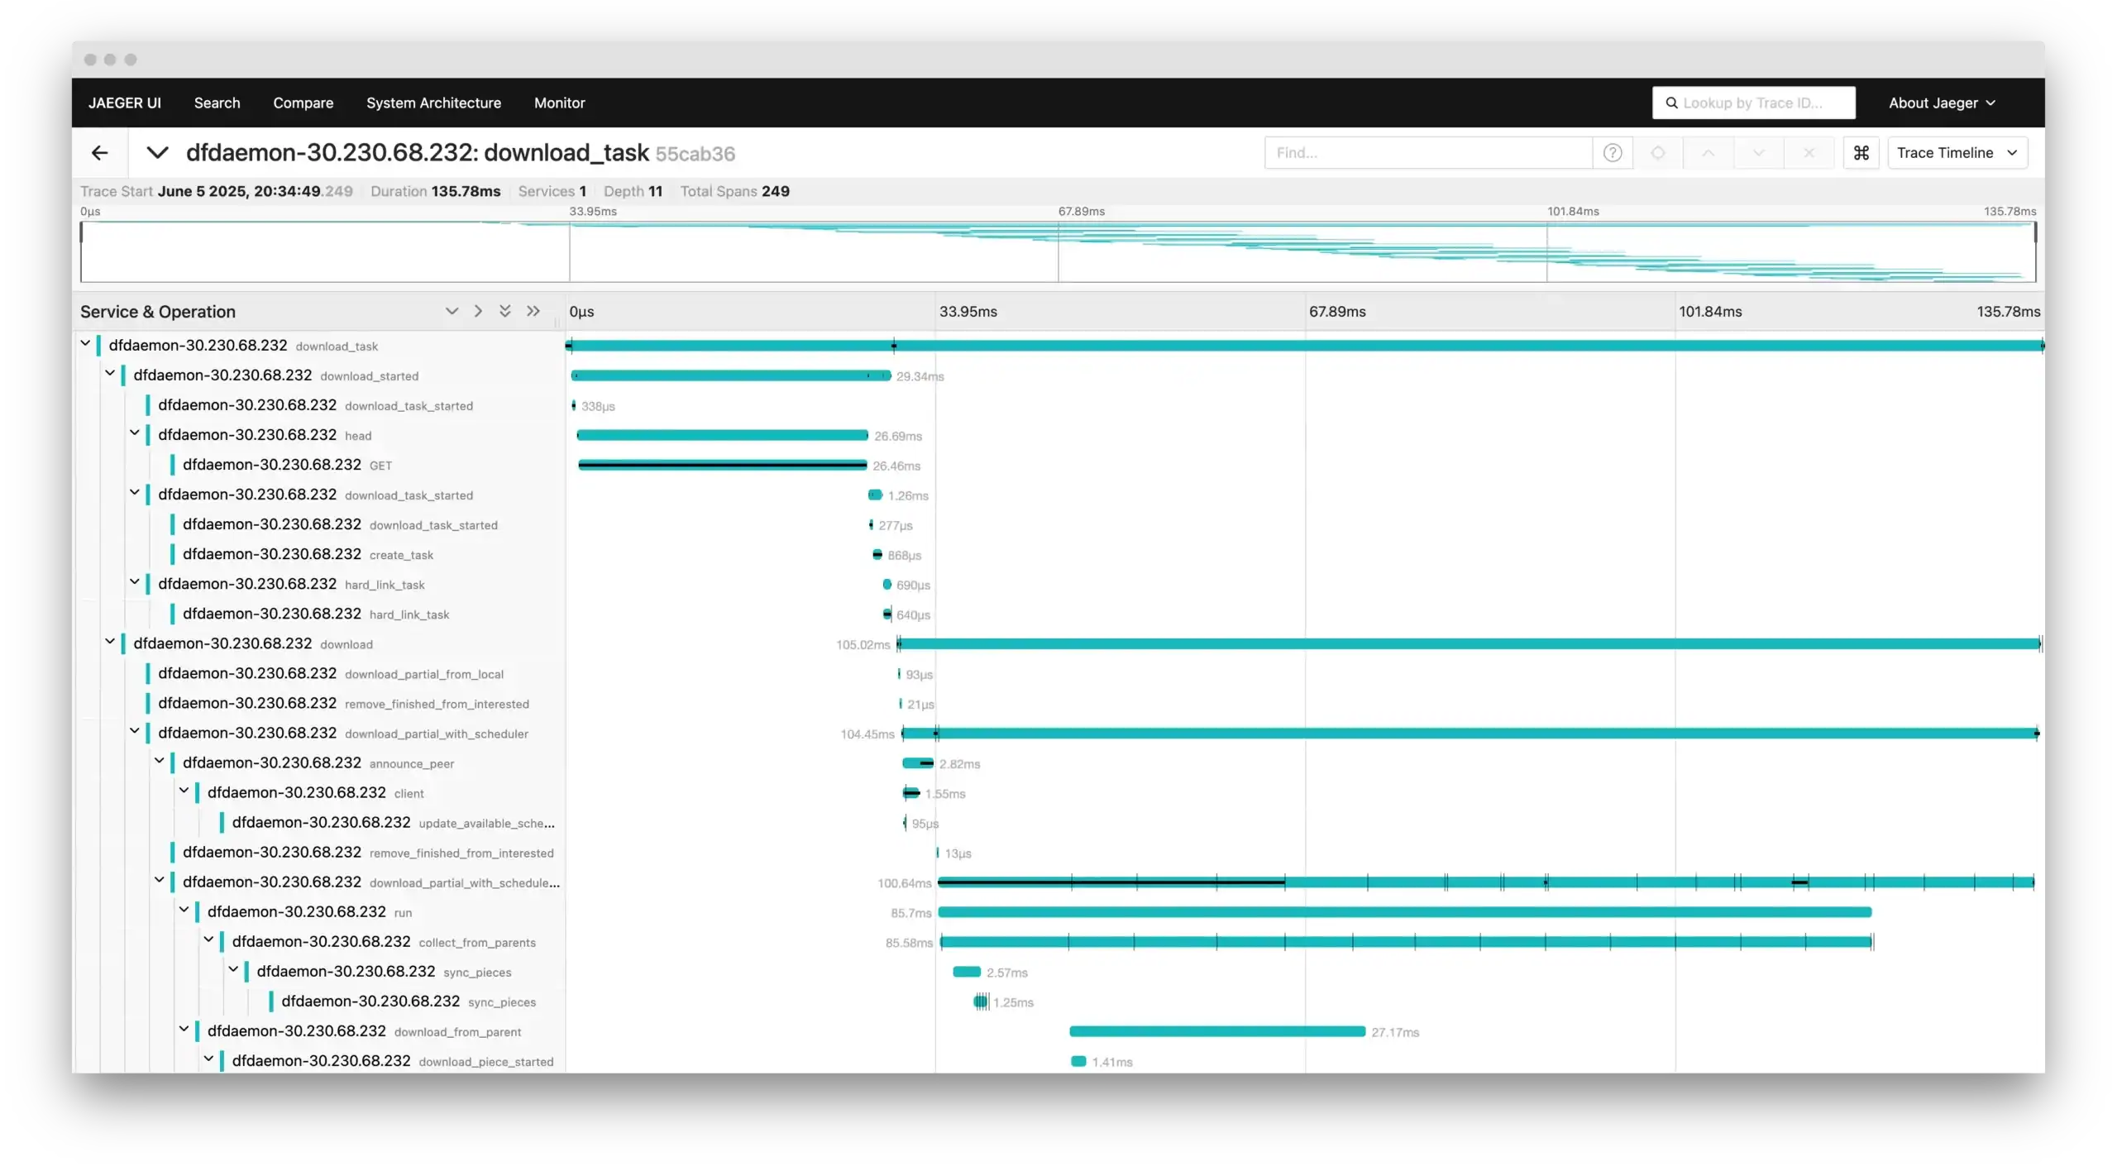Collapse all spans using double-chevron icon
Screen dimensions: 2117x1176
[x=505, y=311]
